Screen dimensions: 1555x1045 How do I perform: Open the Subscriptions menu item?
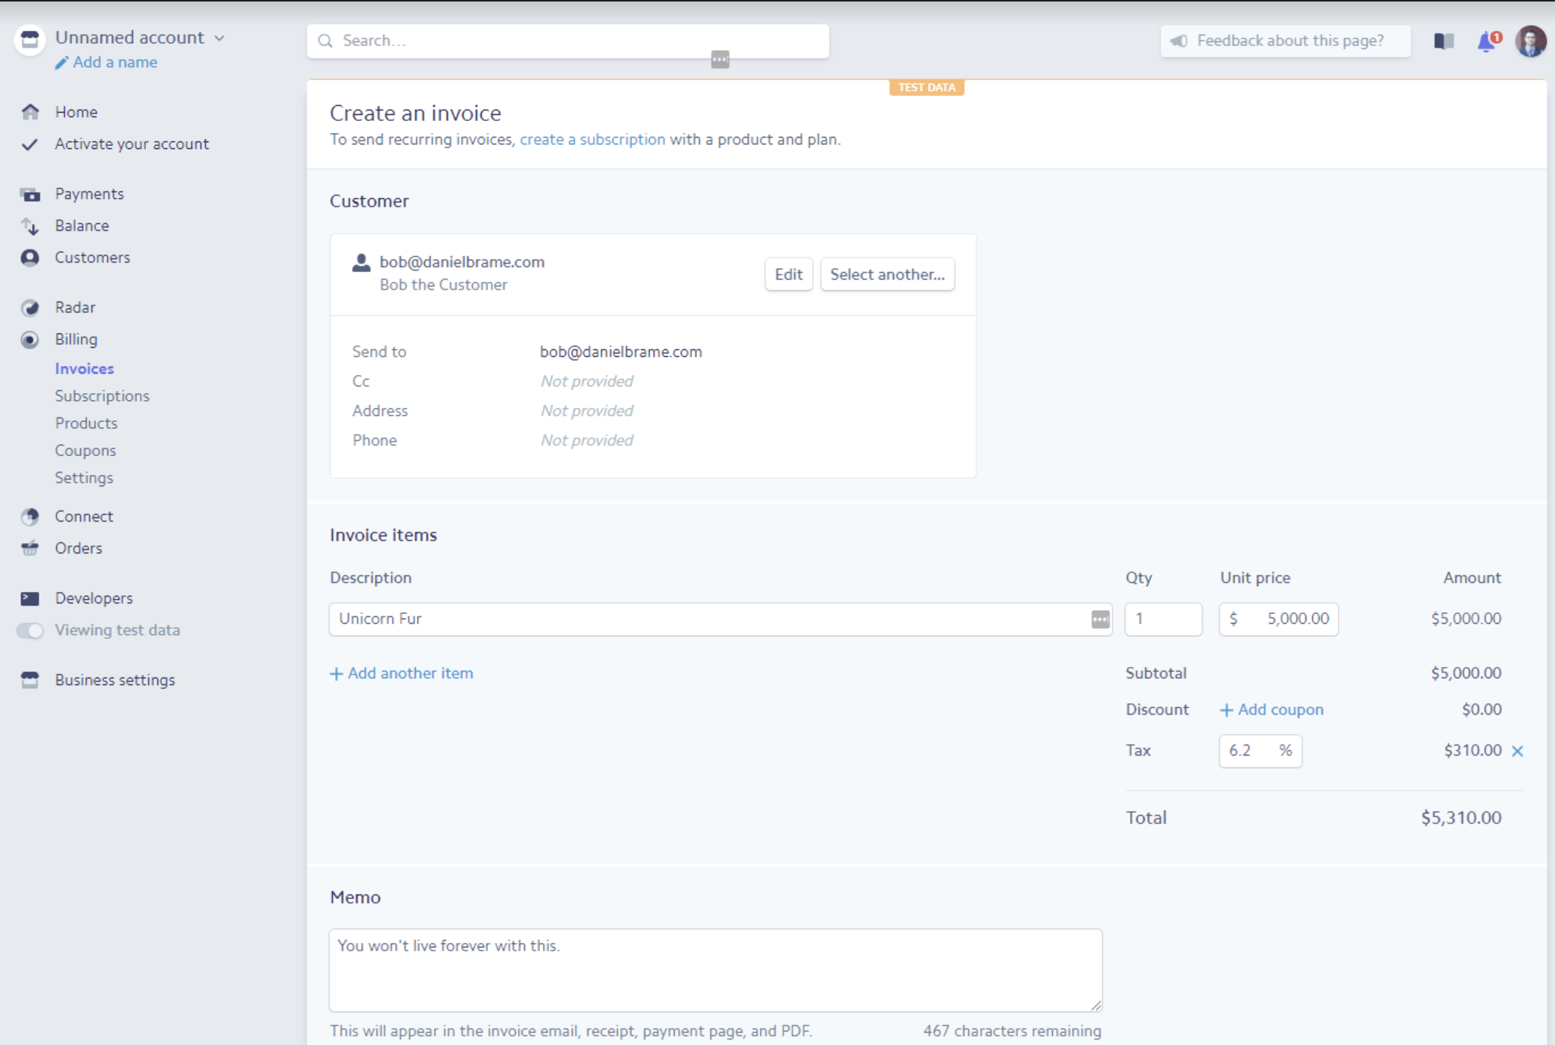coord(101,395)
